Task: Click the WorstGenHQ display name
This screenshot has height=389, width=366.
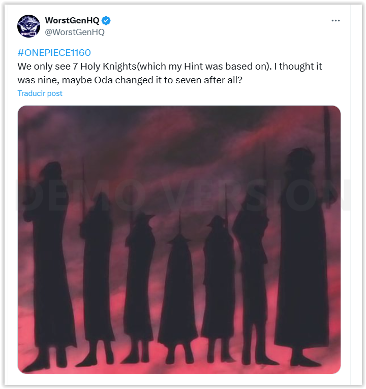Action: [72, 20]
